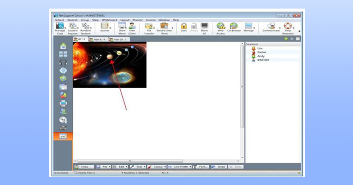The image size is (353, 185).
Task: Open the printer view in left sidebar
Action: [63, 103]
